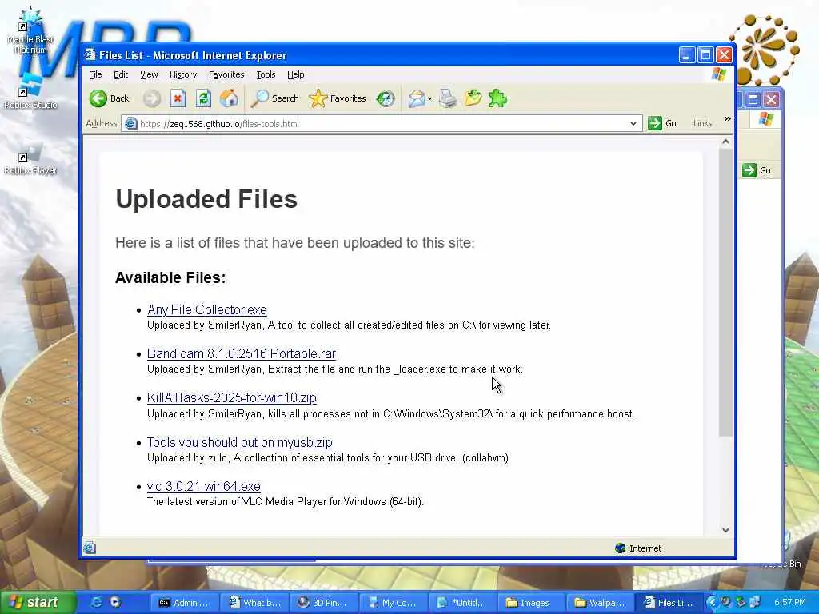Viewport: 819px width, 614px height.
Task: Switch to My Co... taskbar item
Action: click(x=392, y=603)
